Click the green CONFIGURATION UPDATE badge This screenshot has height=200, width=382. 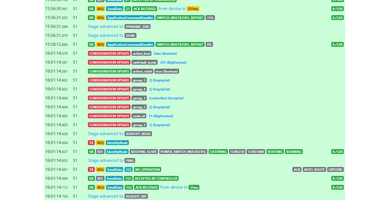click(x=109, y=71)
